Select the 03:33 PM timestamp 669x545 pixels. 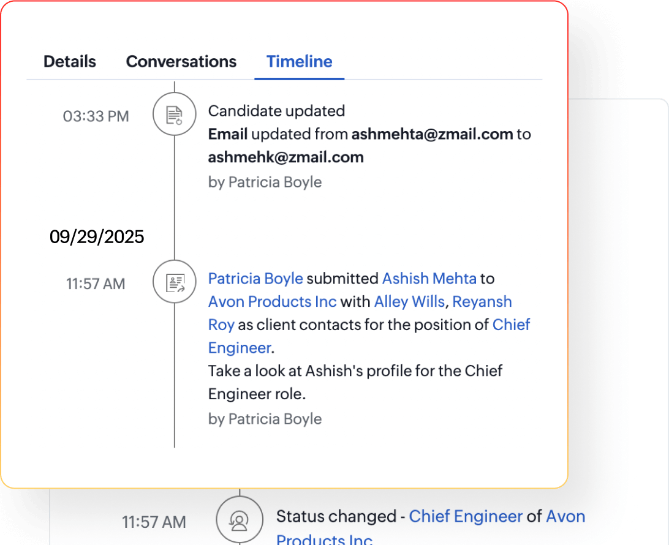point(96,116)
